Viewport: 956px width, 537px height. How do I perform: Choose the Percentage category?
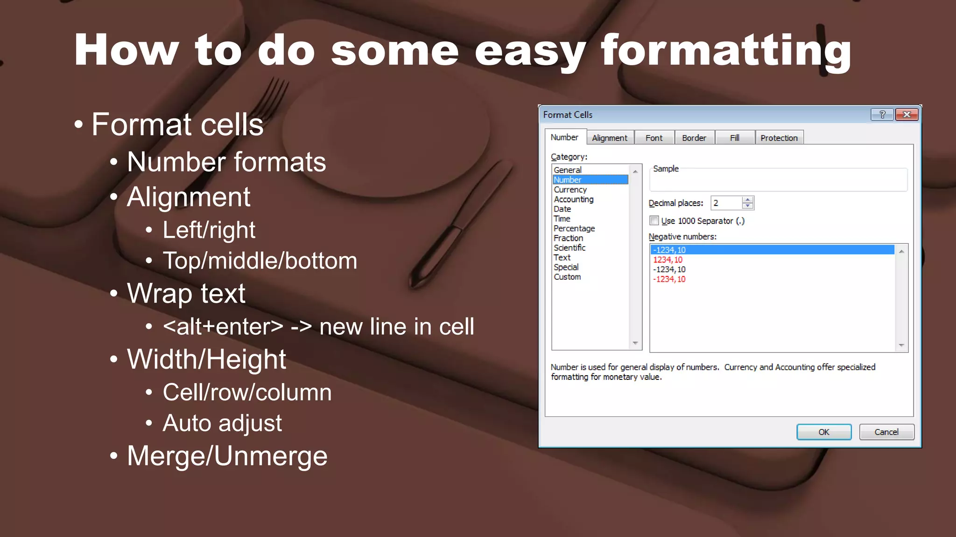click(574, 228)
